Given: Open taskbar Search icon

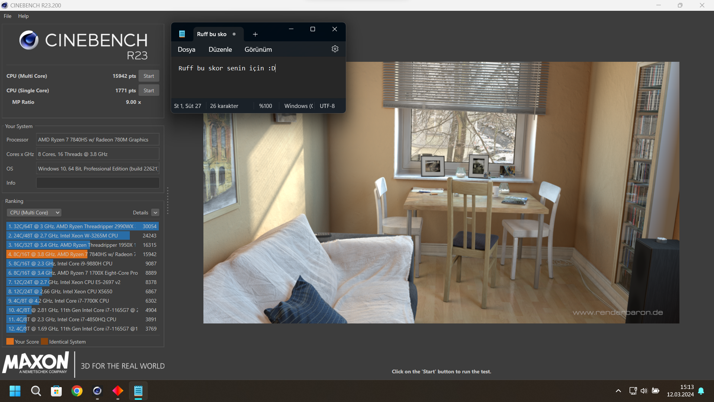Looking at the screenshot, I should coord(36,391).
